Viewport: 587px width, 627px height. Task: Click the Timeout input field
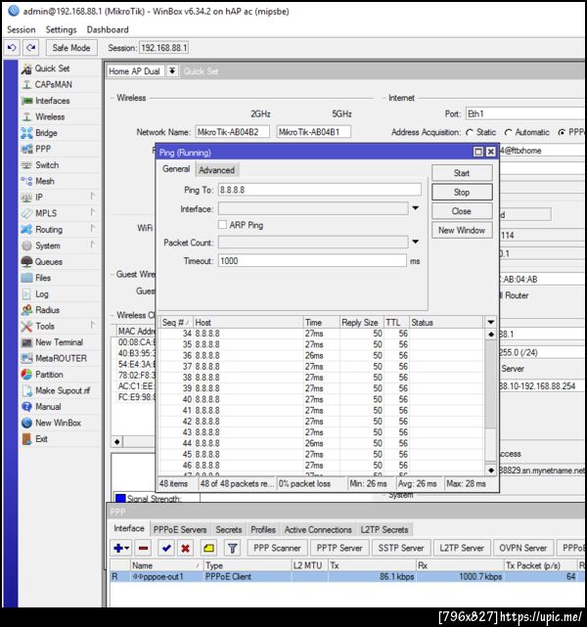pos(312,261)
